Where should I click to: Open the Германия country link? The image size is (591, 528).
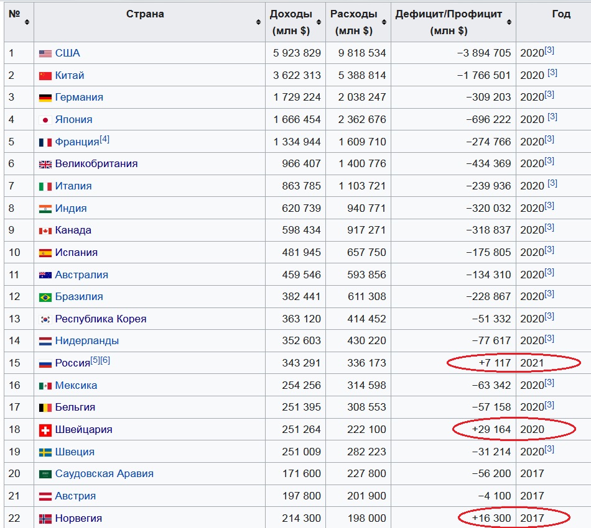(x=79, y=97)
